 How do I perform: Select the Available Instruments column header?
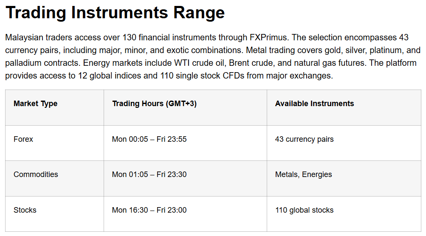pos(314,104)
